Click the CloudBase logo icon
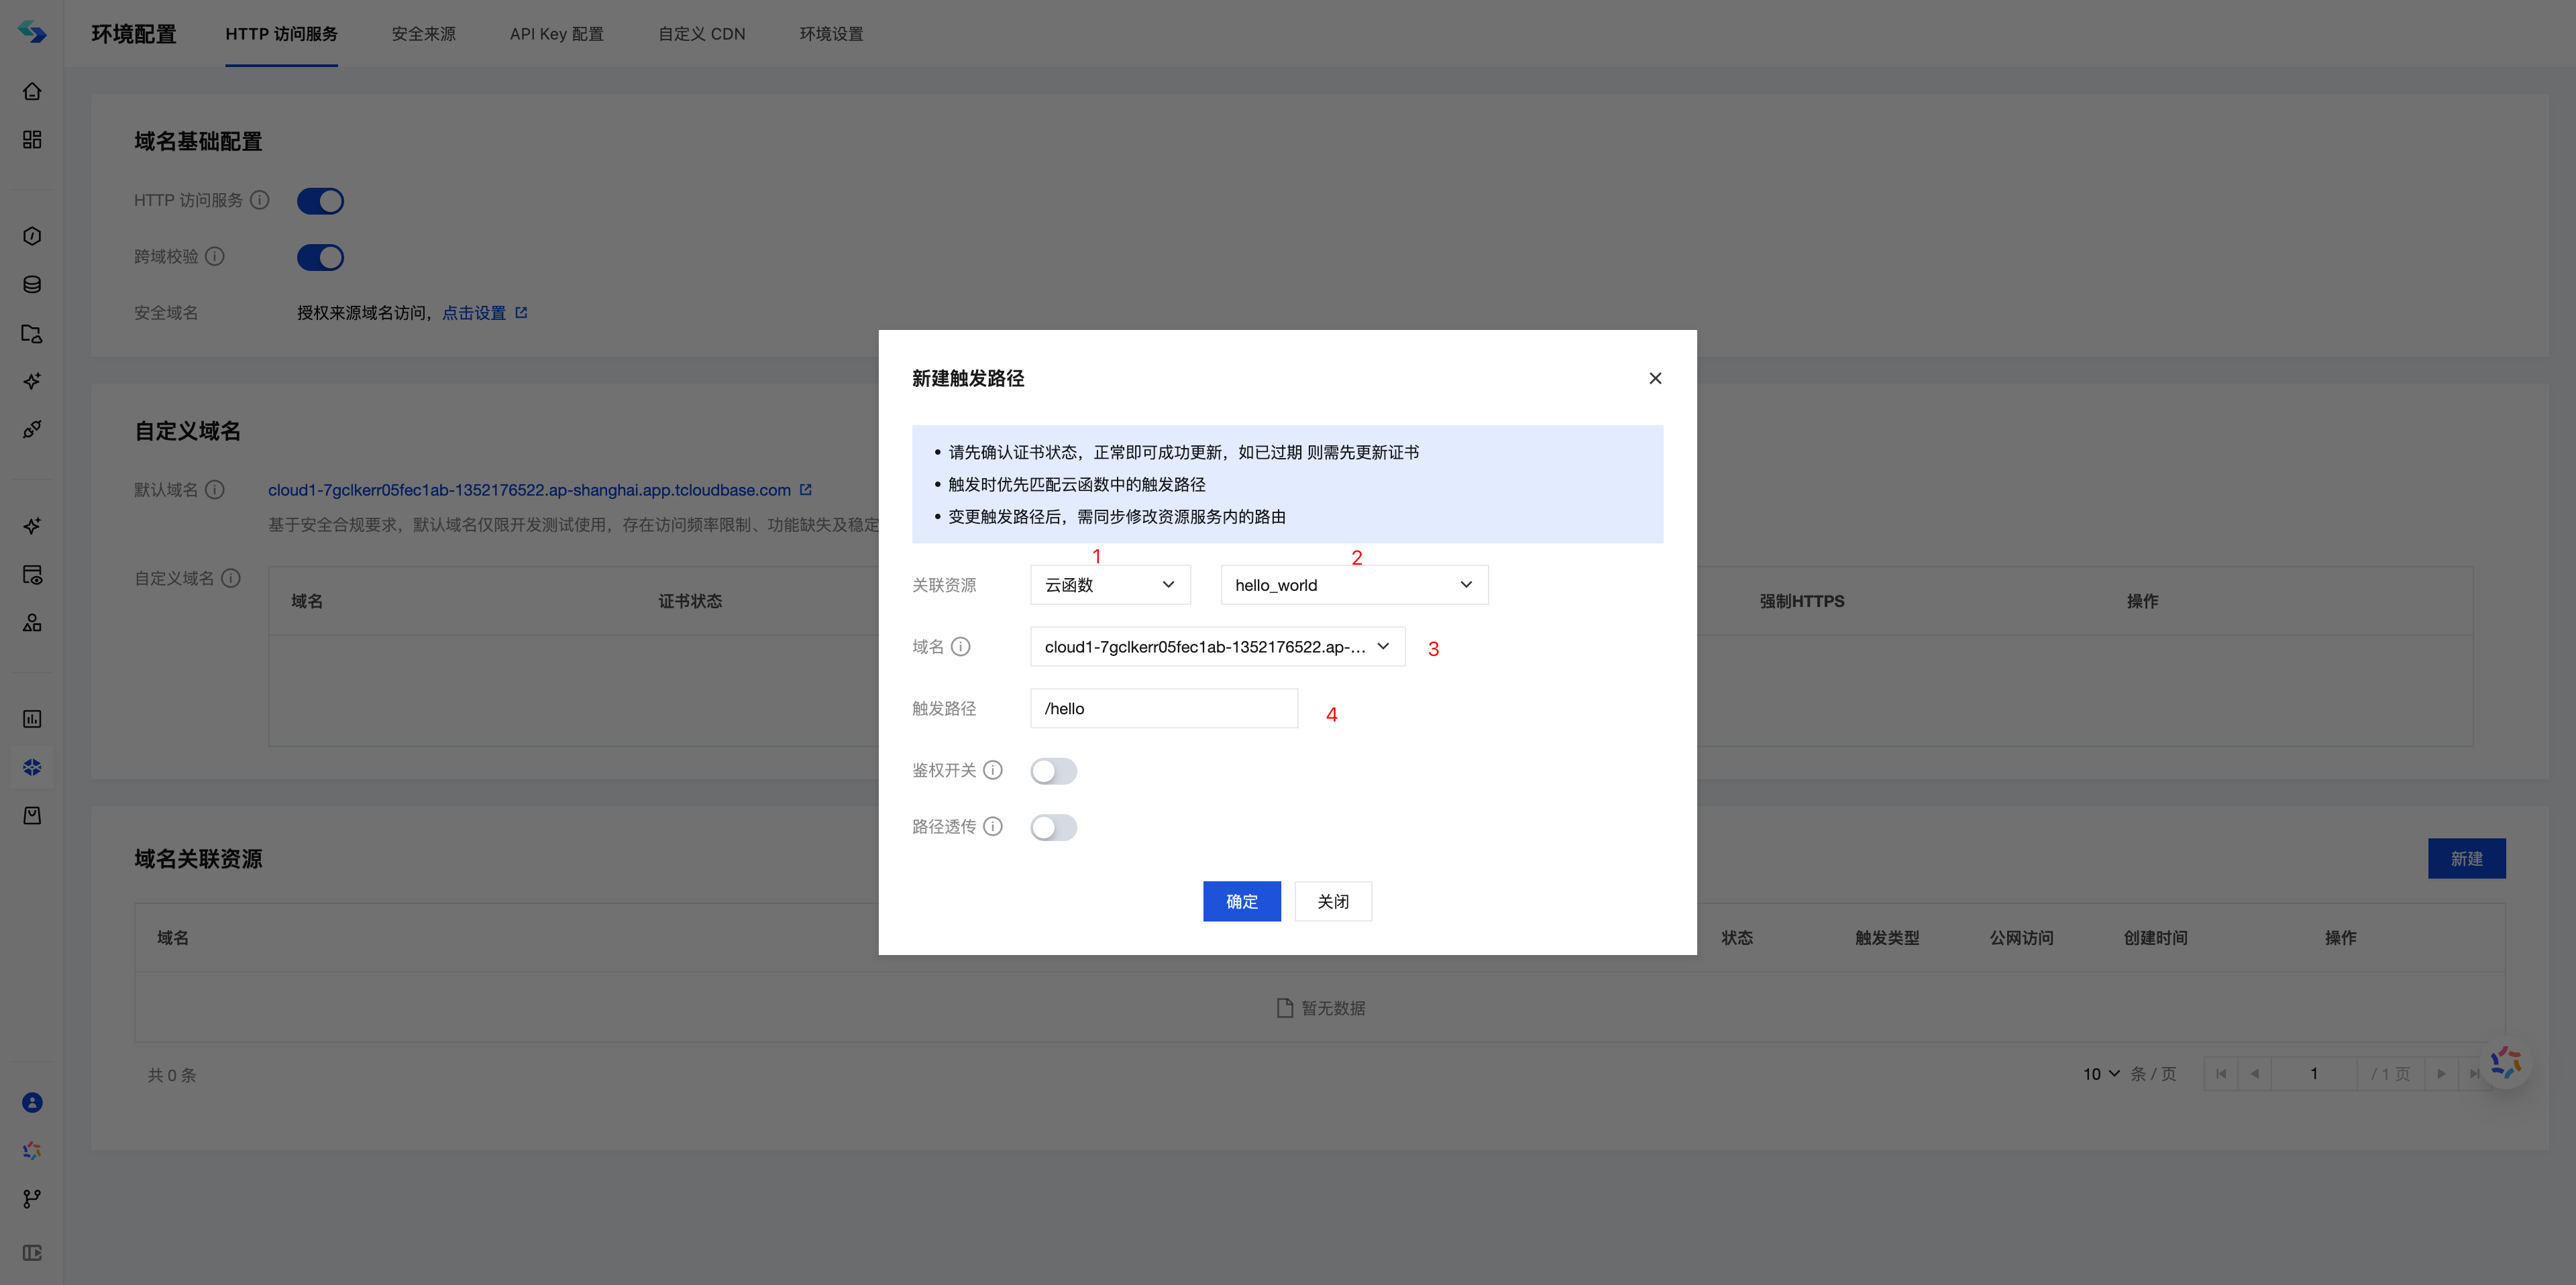Image resolution: width=2576 pixels, height=1285 pixels. coord(32,32)
